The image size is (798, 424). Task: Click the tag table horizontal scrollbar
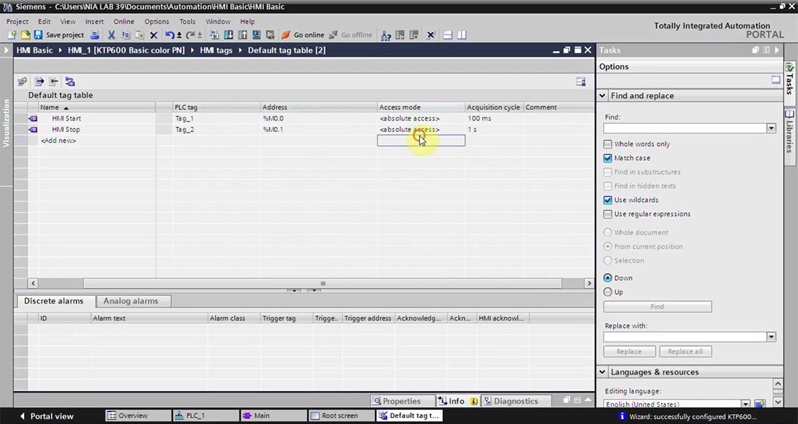point(323,283)
